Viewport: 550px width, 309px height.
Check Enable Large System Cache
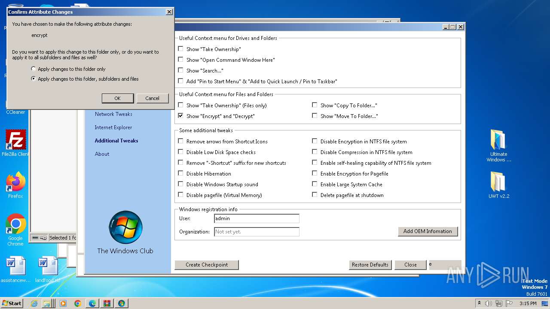click(x=315, y=184)
